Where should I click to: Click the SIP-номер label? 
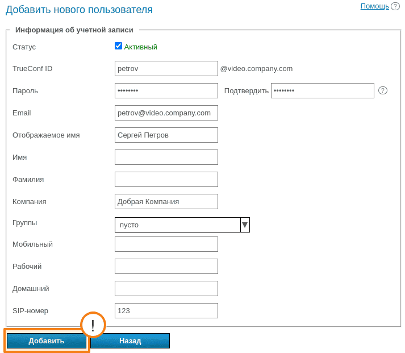pyautogui.click(x=30, y=311)
